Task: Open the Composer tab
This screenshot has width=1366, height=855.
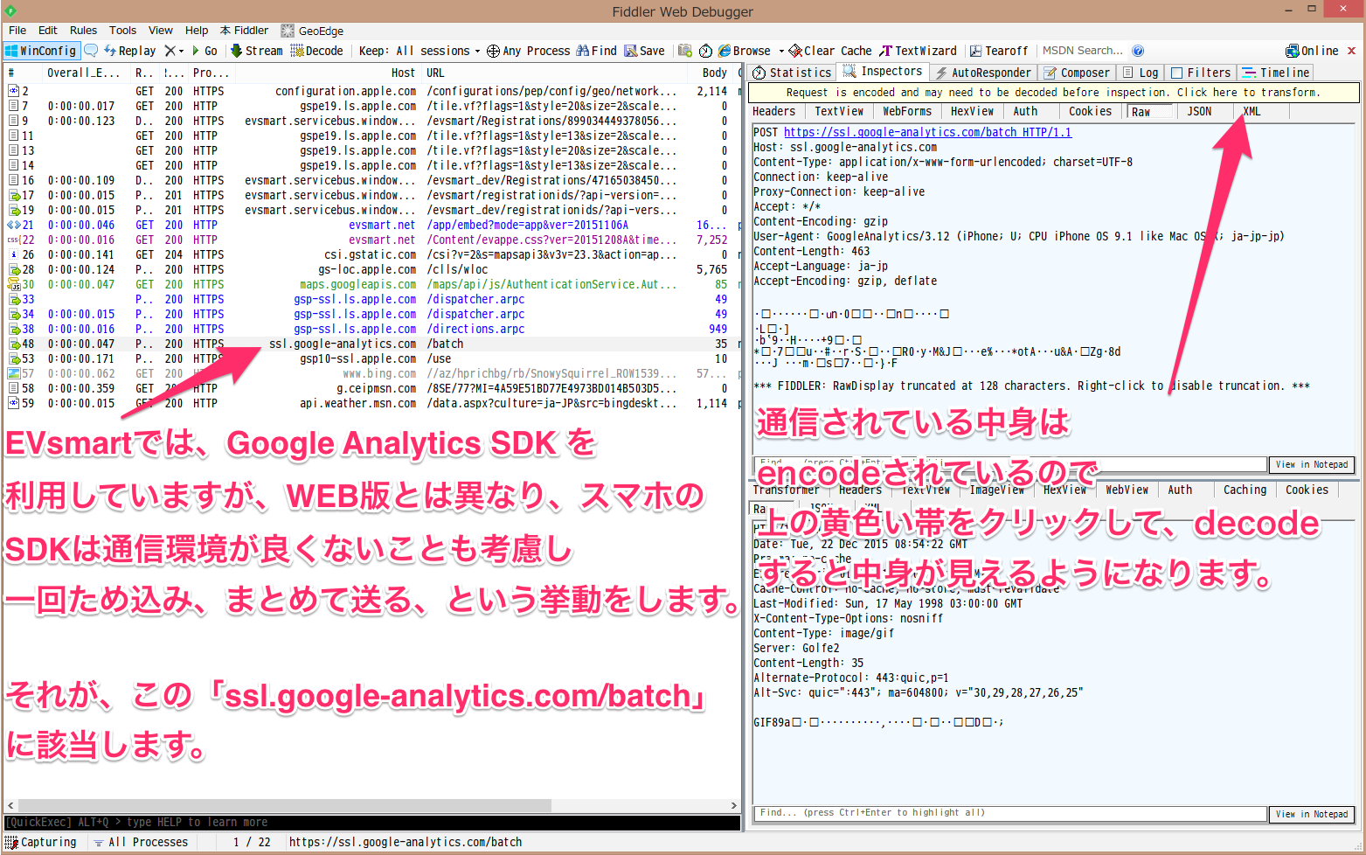Action: [x=1077, y=73]
